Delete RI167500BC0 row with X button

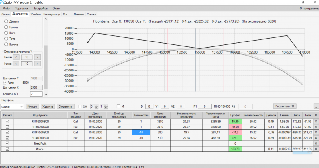[x=316, y=132]
